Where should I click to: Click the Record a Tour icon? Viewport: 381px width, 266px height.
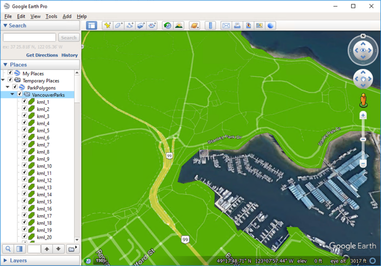(x=152, y=26)
